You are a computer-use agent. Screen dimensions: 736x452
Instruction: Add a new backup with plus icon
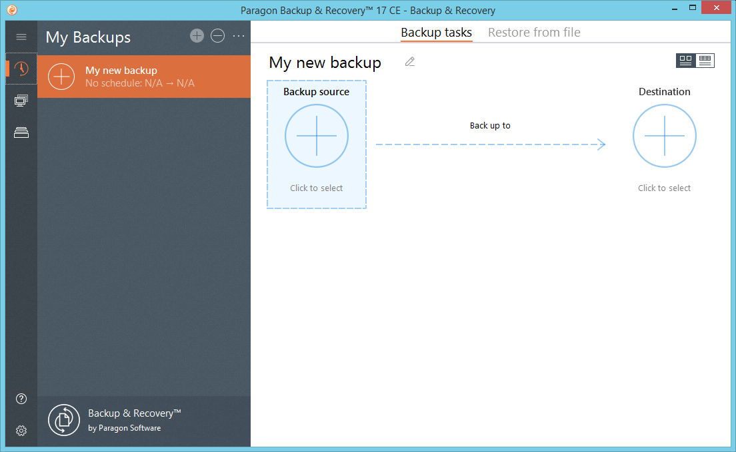pos(197,36)
